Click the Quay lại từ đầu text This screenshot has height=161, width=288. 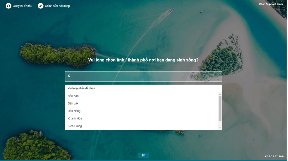22,6
